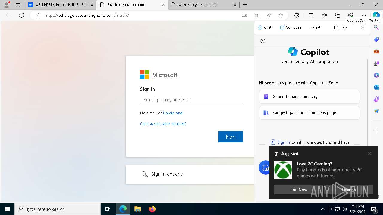View site information lock icon
The width and height of the screenshot is (383, 215).
[x=38, y=15]
